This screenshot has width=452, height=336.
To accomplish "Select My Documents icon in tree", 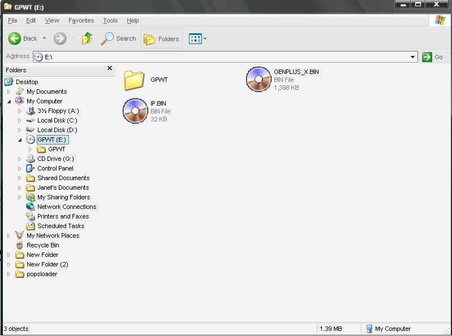I will (x=19, y=91).
